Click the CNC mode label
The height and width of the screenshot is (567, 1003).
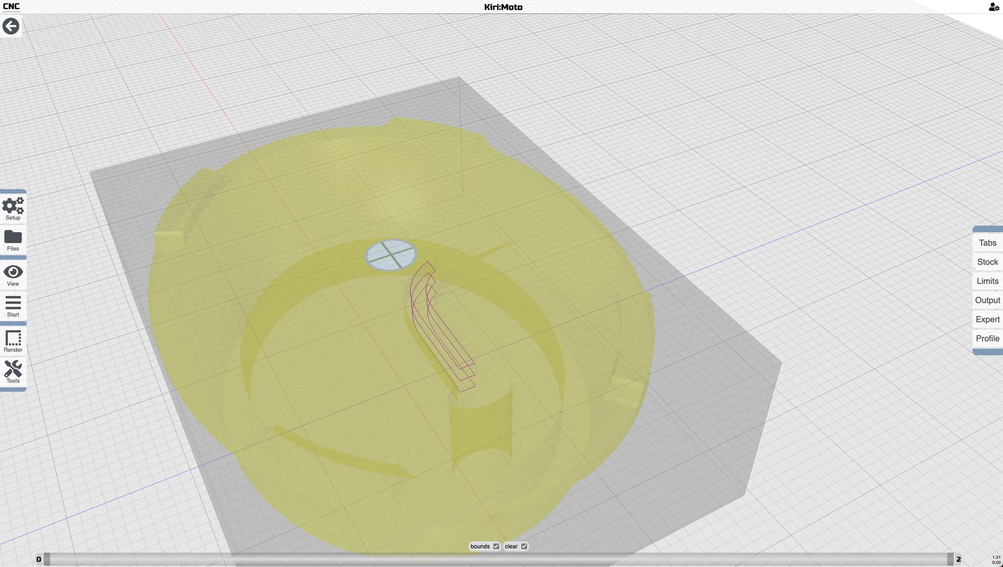tap(11, 7)
